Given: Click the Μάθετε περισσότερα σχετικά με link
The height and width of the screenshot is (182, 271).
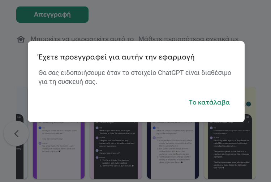Looking at the screenshot, I should coord(188,39).
